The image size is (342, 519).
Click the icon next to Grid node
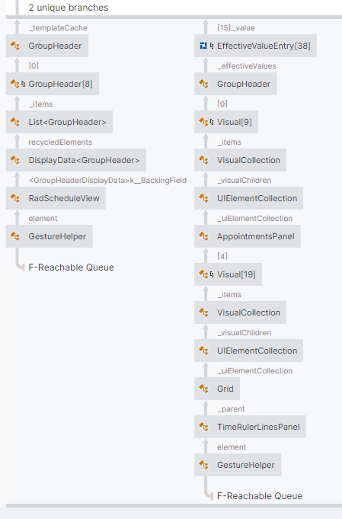(x=203, y=389)
